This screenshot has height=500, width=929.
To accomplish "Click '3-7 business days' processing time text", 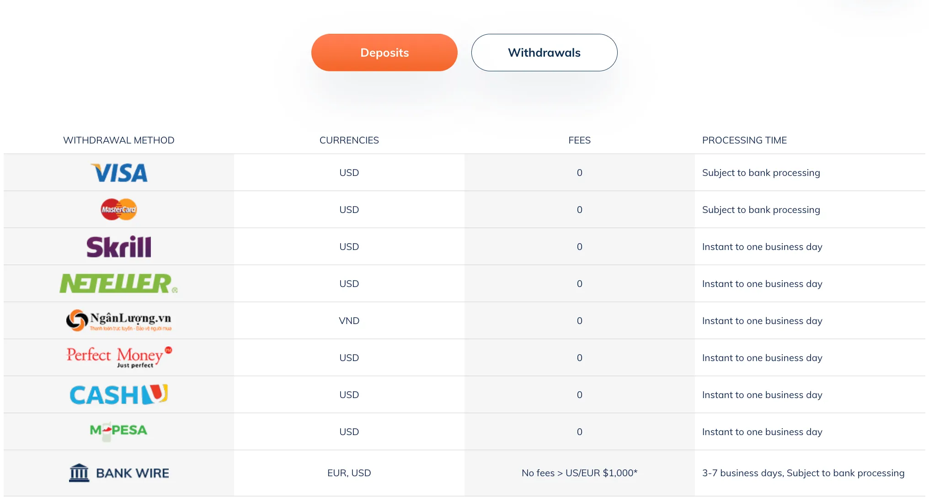I will click(743, 473).
